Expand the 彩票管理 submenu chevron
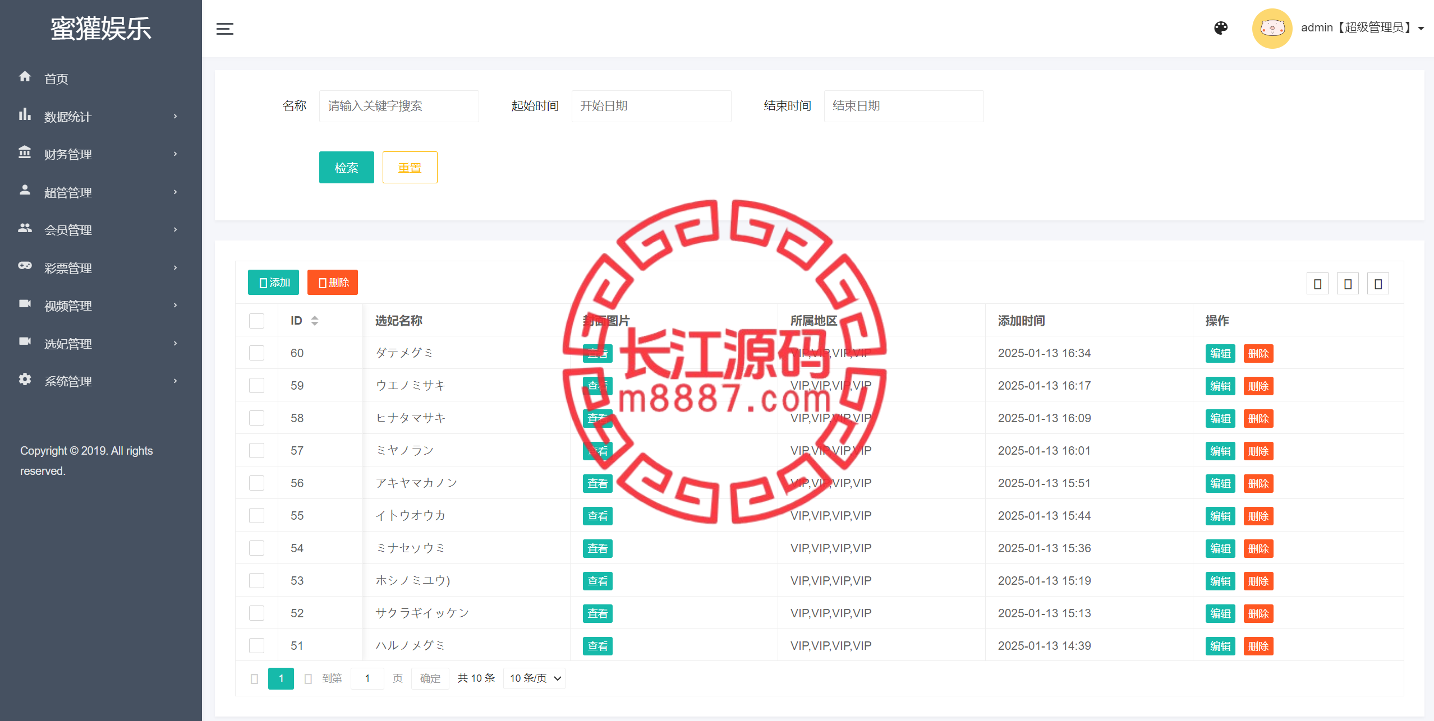 [175, 267]
